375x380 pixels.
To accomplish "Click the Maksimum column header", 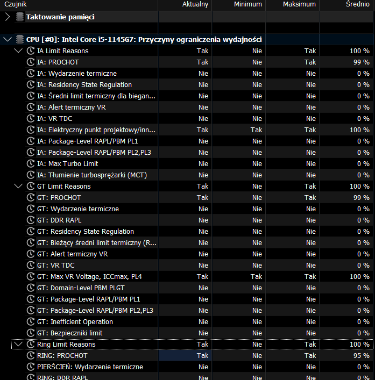I will (x=299, y=4).
